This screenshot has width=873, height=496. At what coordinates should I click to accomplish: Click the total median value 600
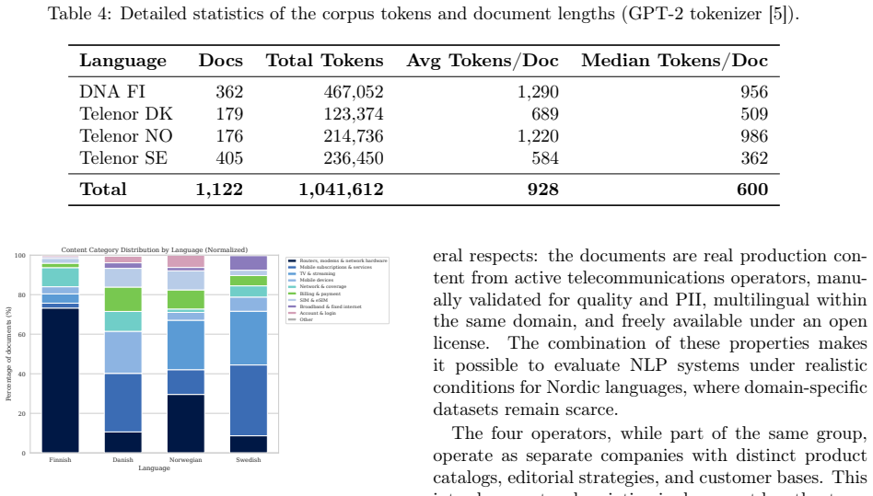[752, 189]
